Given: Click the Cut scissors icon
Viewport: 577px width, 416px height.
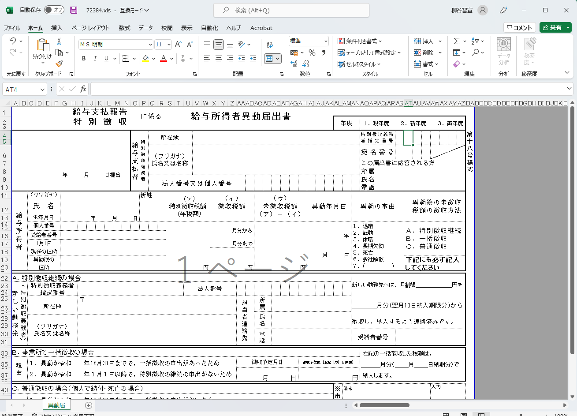Looking at the screenshot, I should (x=59, y=41).
